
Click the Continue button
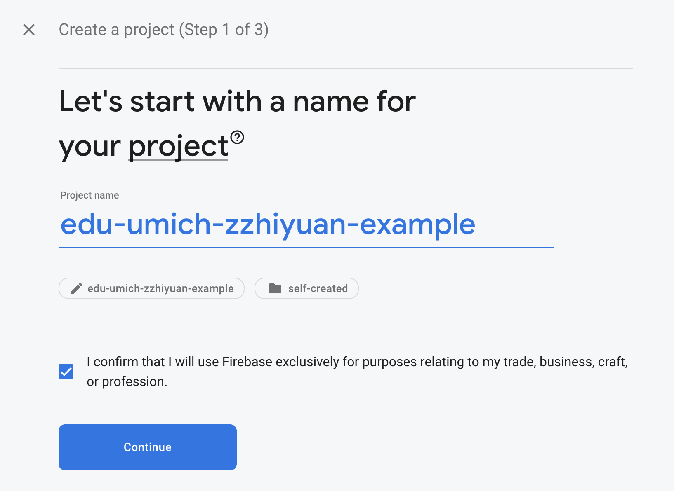(148, 447)
